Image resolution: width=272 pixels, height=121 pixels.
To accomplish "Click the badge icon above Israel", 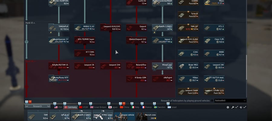I will [168, 104].
